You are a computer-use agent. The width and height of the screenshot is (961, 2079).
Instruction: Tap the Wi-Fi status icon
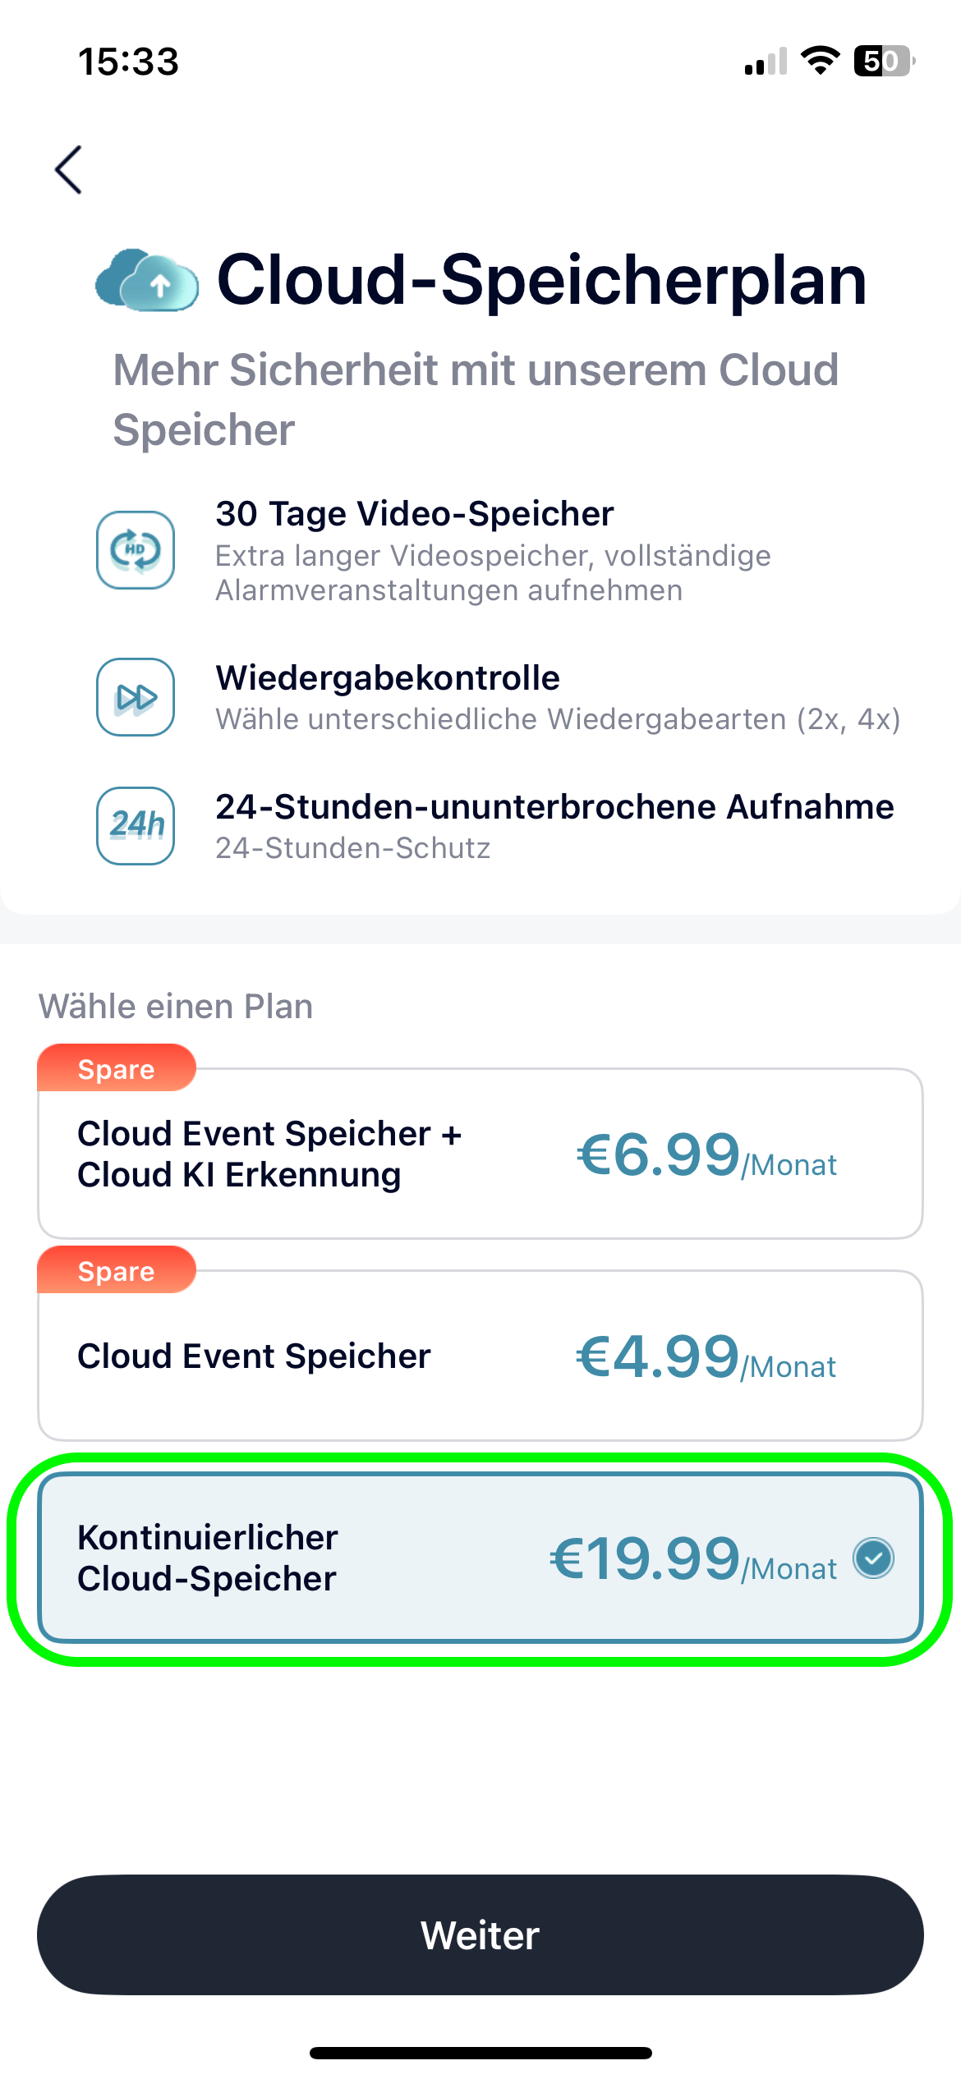click(x=820, y=61)
